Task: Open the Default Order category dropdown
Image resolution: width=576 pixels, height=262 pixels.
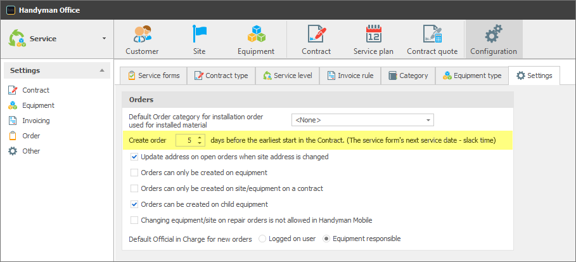Action: pyautogui.click(x=362, y=120)
